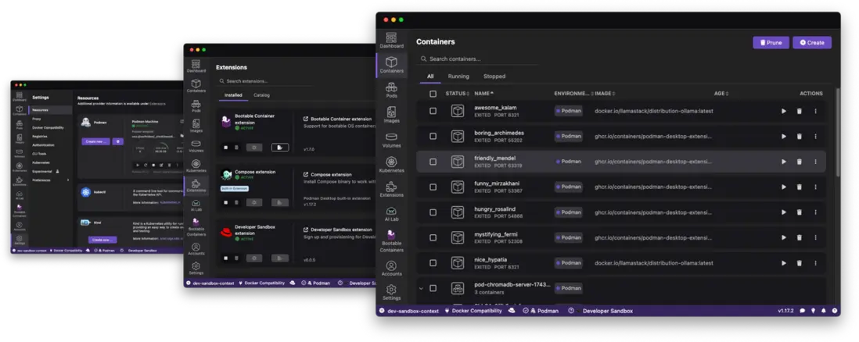Viewport: 859px width, 342px height.
Task: Open Kubernetes in the Extensions window sidebar
Action: [196, 166]
